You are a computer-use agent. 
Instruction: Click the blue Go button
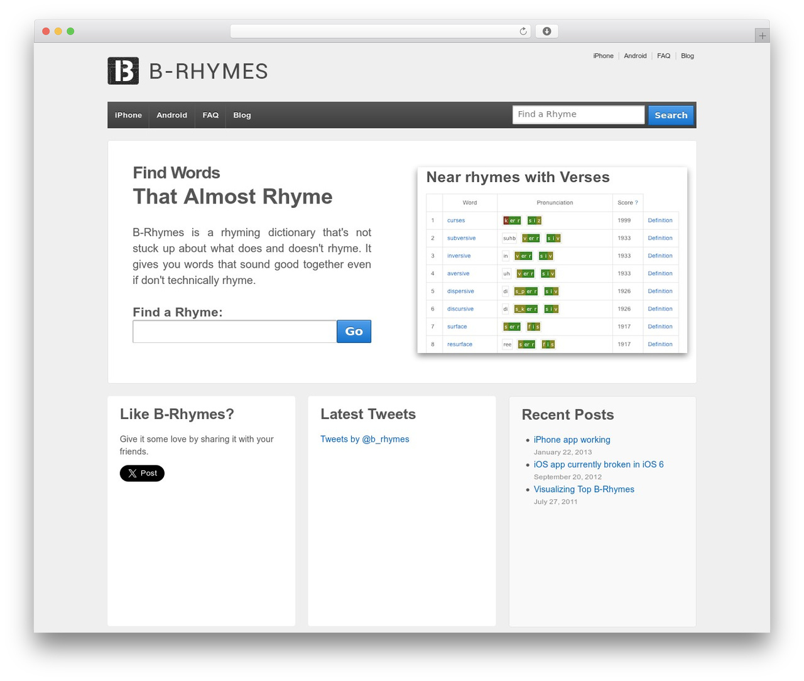tap(354, 332)
